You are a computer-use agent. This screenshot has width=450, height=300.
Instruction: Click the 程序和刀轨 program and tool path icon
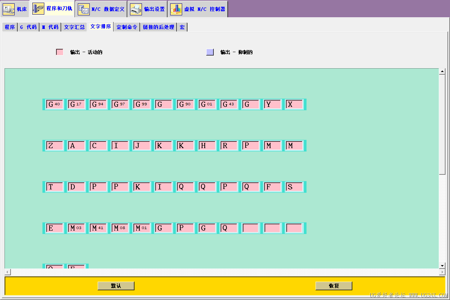(x=38, y=9)
